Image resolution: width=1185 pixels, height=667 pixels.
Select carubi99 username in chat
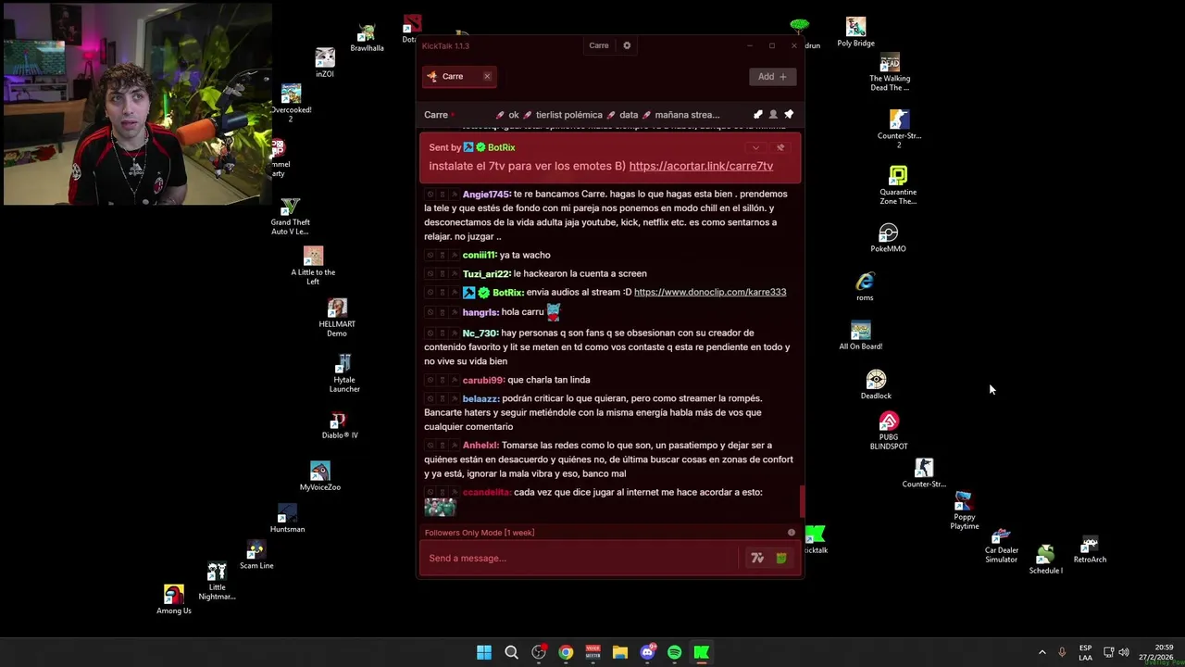(483, 380)
